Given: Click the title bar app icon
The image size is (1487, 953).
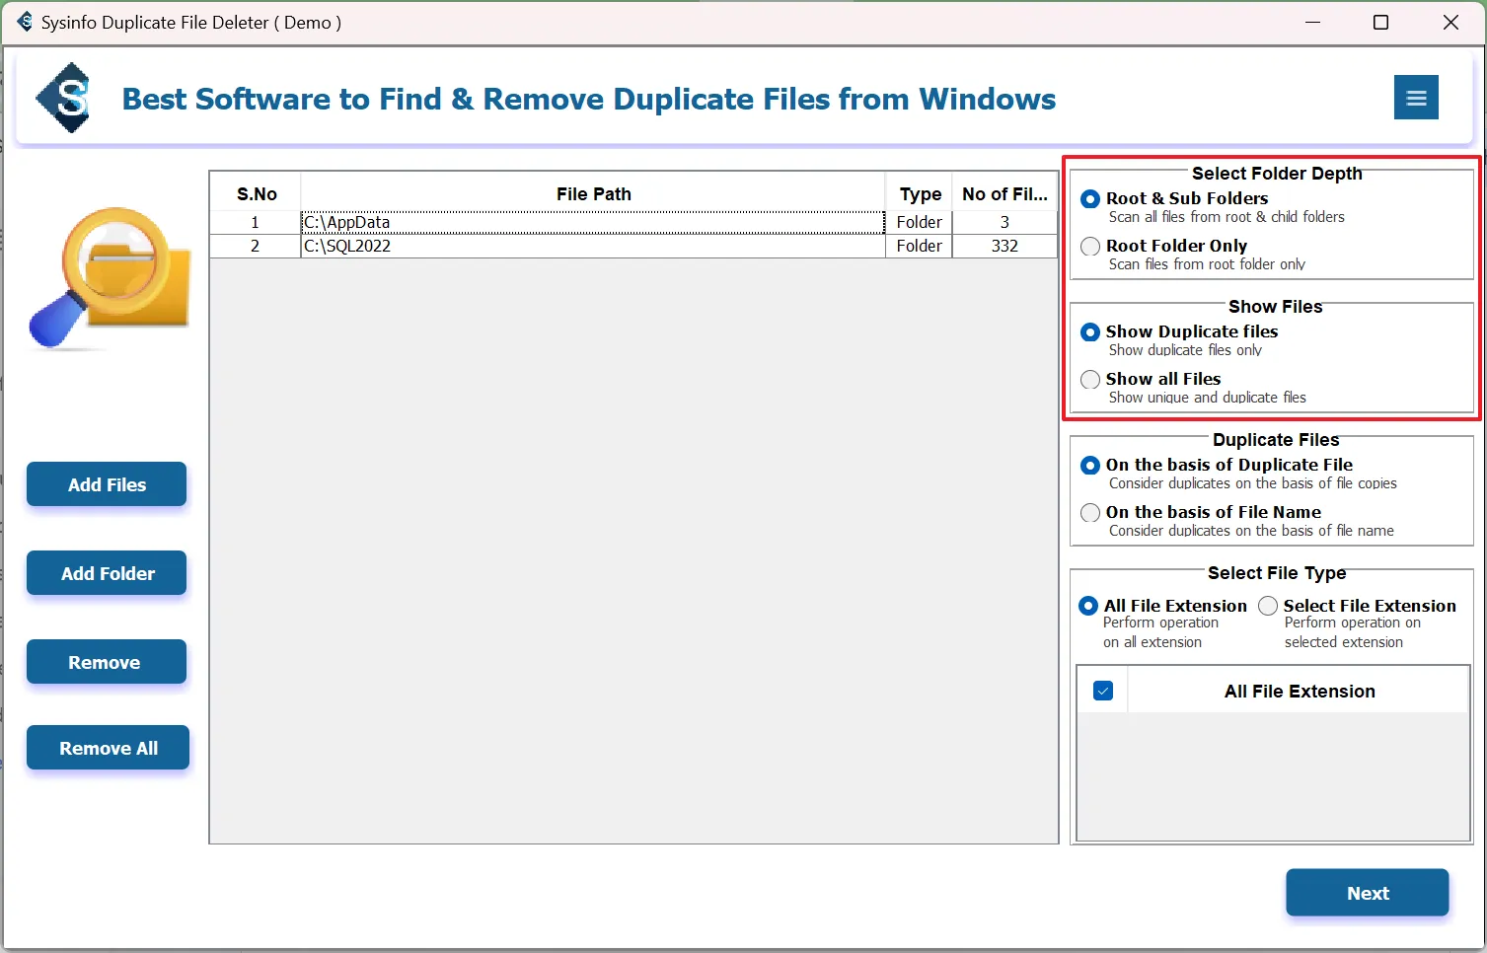Looking at the screenshot, I should coord(25,22).
